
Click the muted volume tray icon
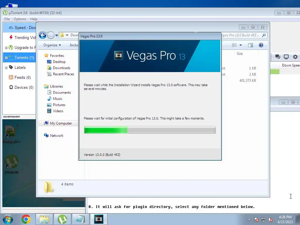click(270, 220)
